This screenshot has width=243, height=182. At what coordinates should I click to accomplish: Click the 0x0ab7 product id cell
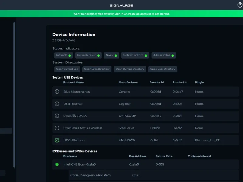178,92
